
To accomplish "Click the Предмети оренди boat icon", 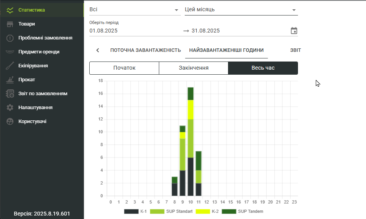I will coord(10,52).
